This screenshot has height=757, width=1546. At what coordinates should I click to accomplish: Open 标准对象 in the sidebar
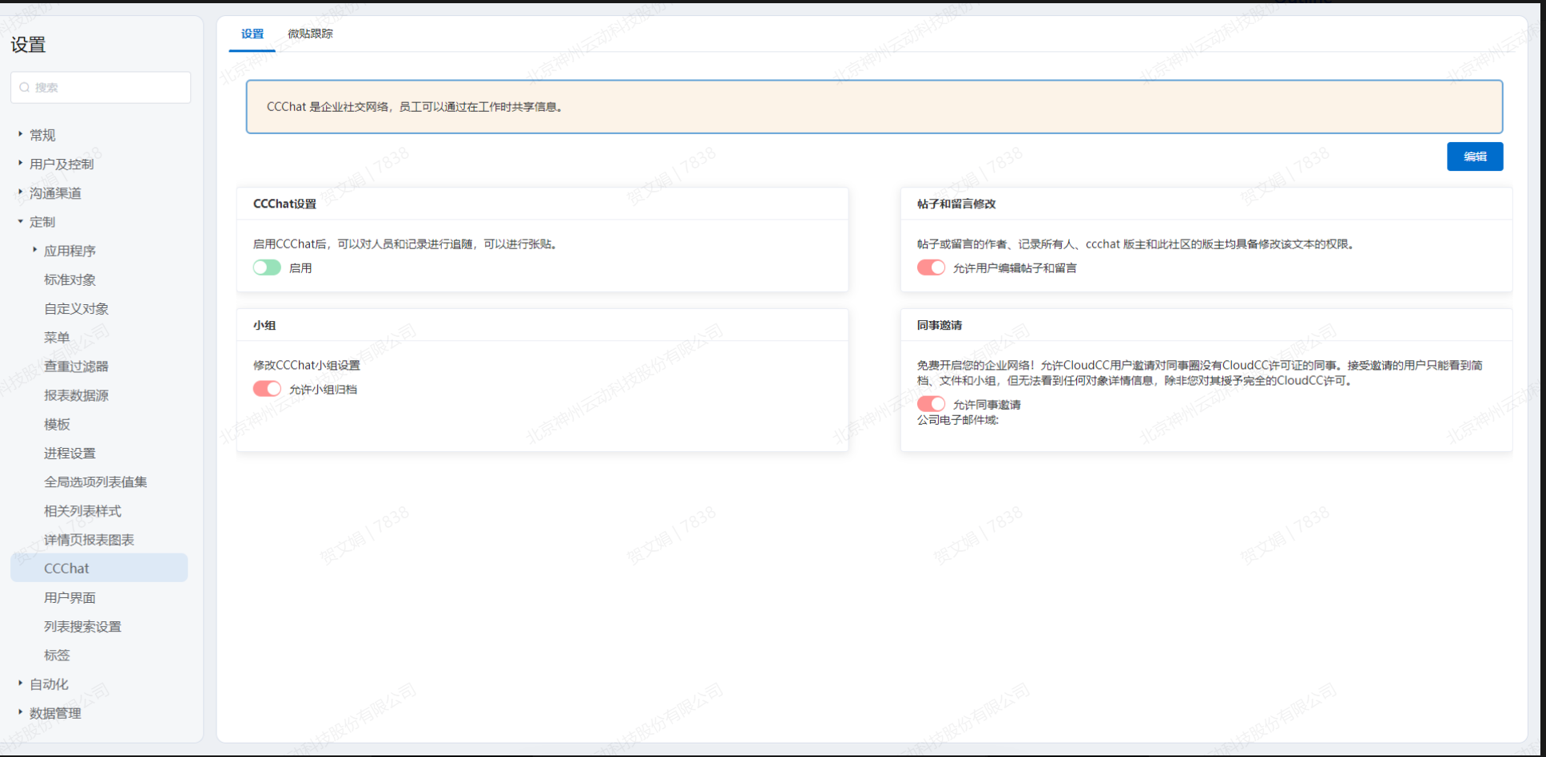(70, 279)
